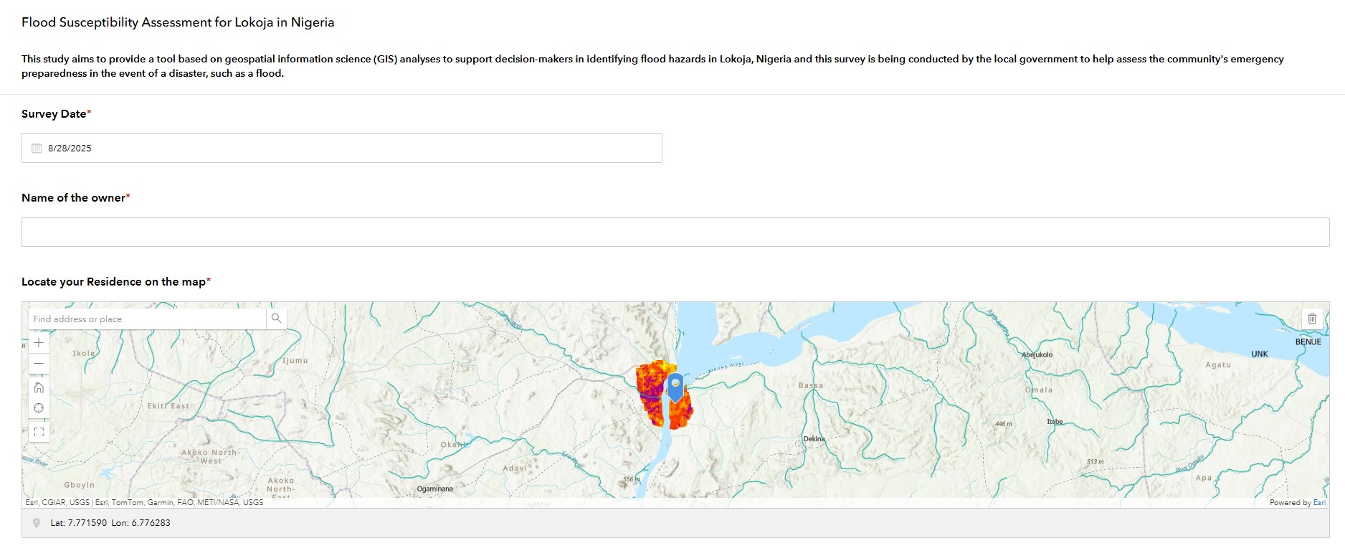Open the Survey Date field showing 8/28/2025
This screenshot has height=551, width=1345.
click(341, 149)
